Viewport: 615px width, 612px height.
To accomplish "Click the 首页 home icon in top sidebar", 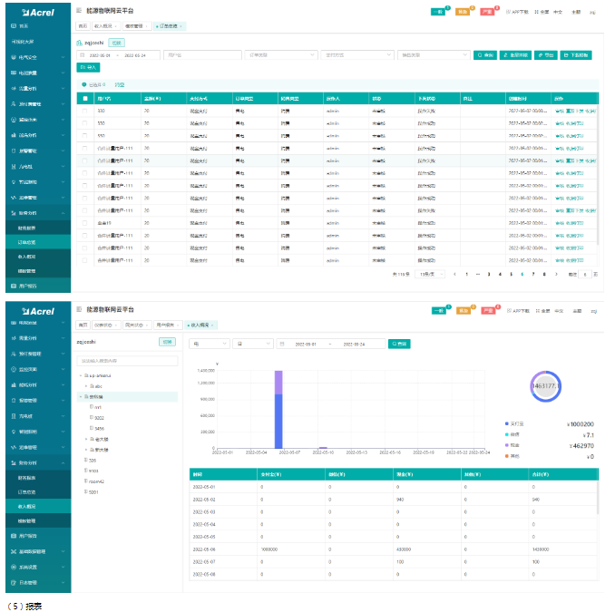I will [13, 26].
